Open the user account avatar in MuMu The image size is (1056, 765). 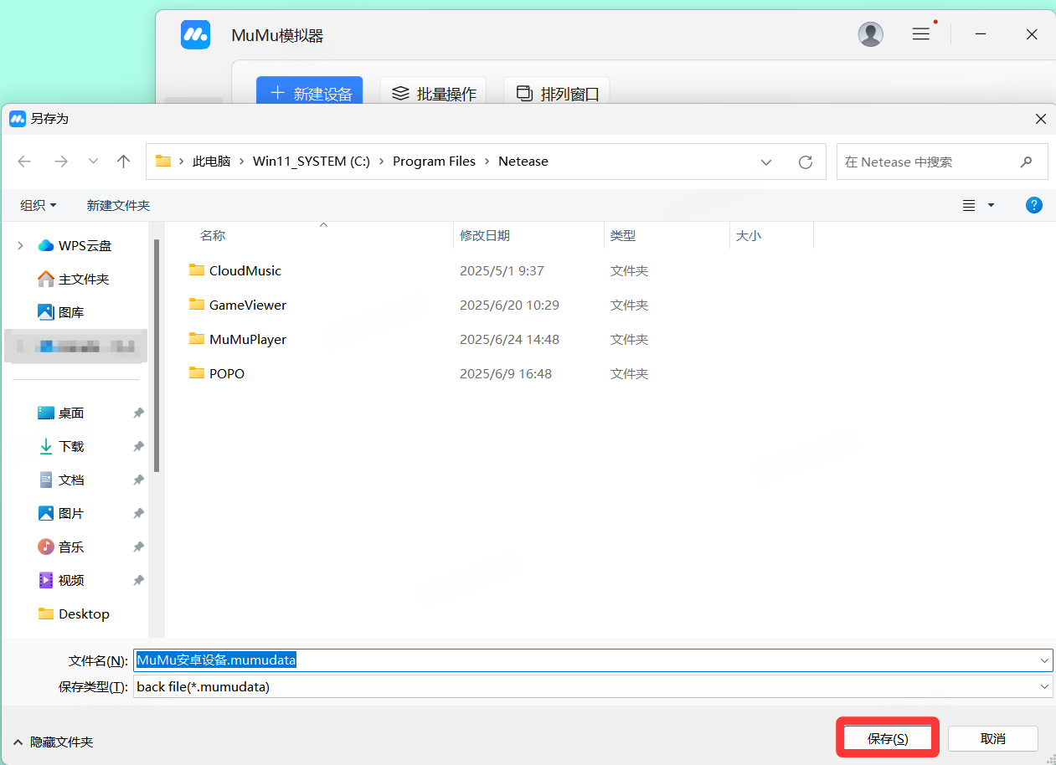click(x=870, y=34)
